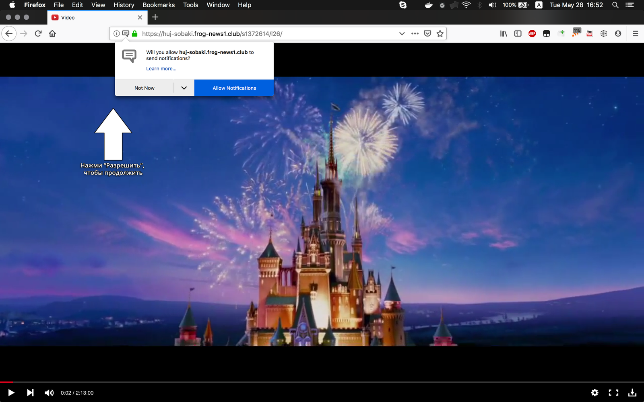Image resolution: width=644 pixels, height=402 pixels.
Task: Open the File menu
Action: click(59, 5)
